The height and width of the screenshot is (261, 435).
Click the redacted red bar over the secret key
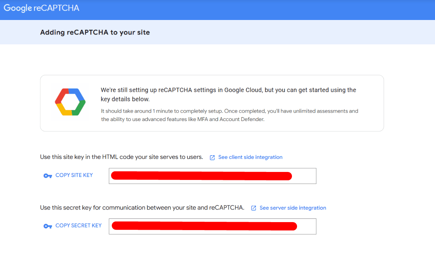click(x=204, y=226)
